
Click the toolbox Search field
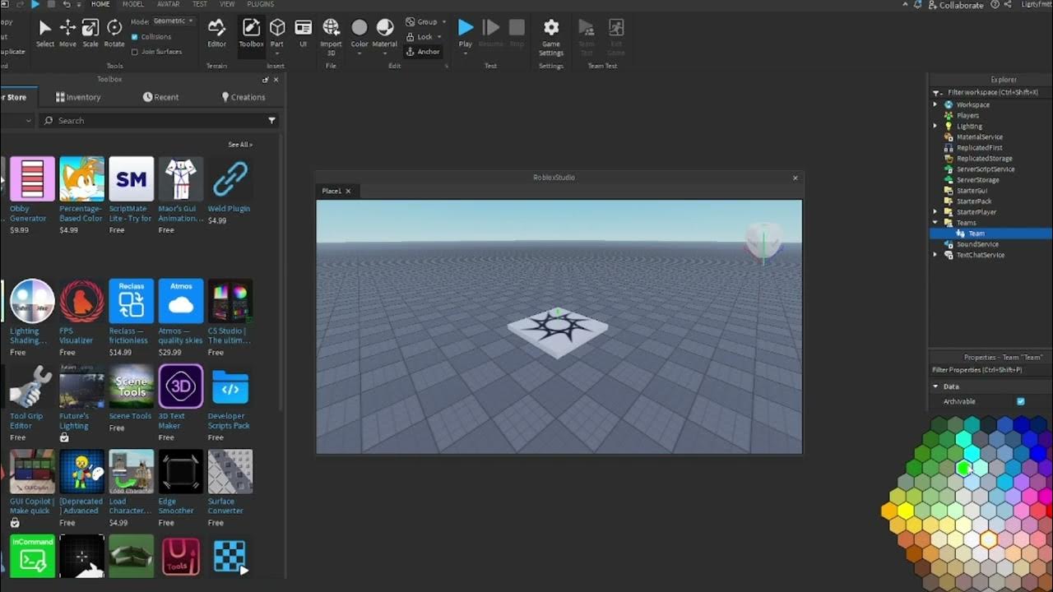(160, 120)
